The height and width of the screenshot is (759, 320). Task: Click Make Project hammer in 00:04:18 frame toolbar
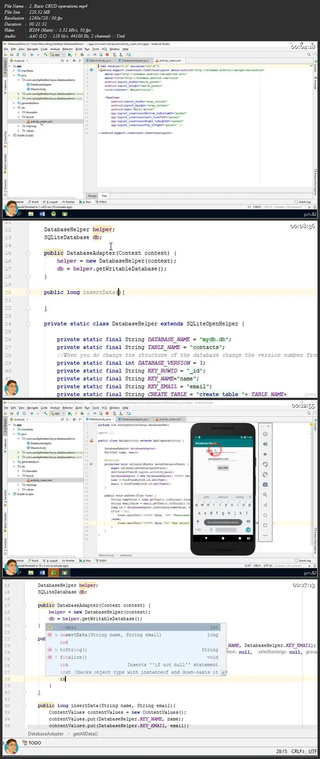(x=45, y=55)
